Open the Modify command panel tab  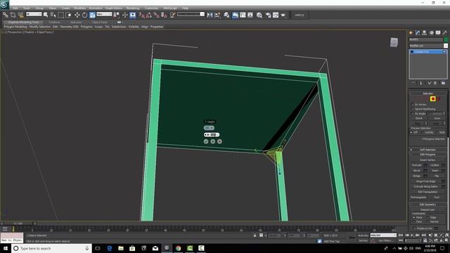pos(418,33)
